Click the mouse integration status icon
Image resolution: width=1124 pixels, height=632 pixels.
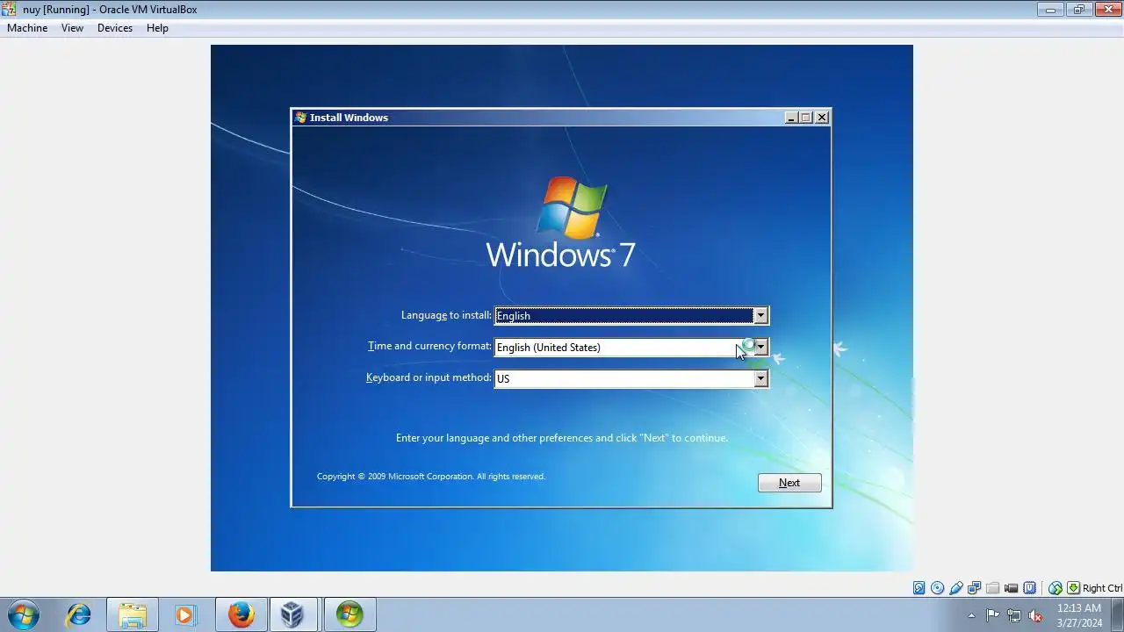pos(1056,588)
